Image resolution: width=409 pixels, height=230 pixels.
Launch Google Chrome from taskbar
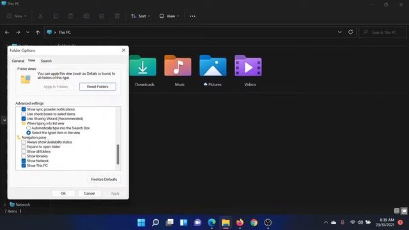pyautogui.click(x=254, y=222)
